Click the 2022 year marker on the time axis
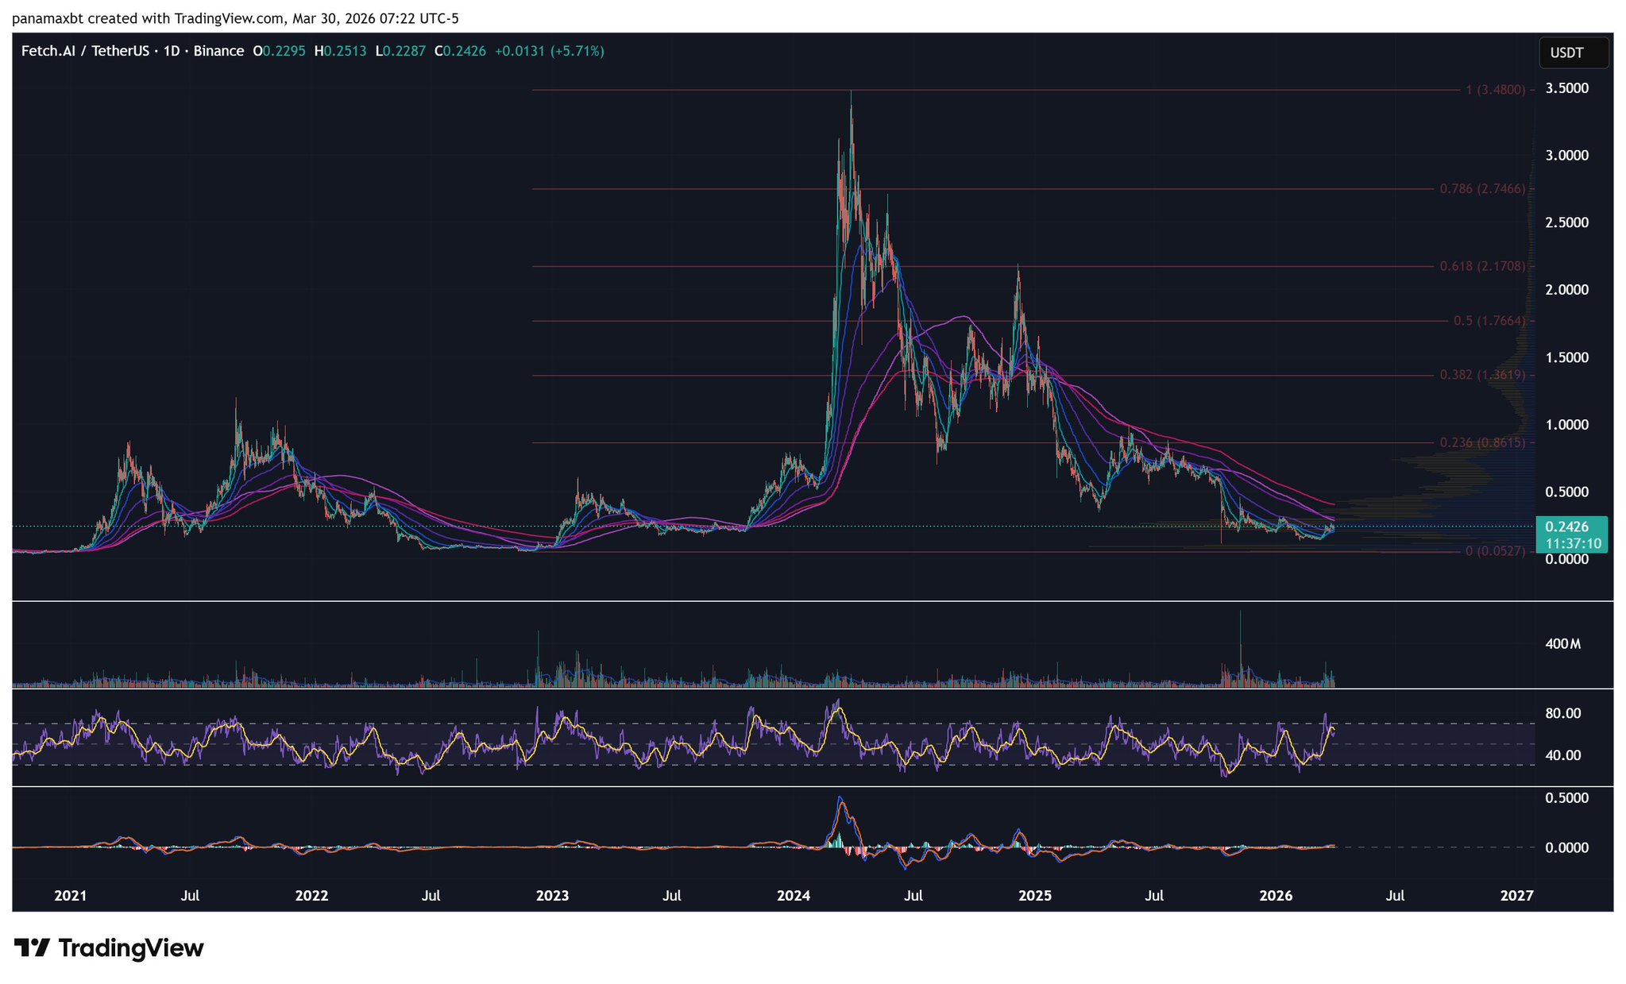 click(311, 896)
